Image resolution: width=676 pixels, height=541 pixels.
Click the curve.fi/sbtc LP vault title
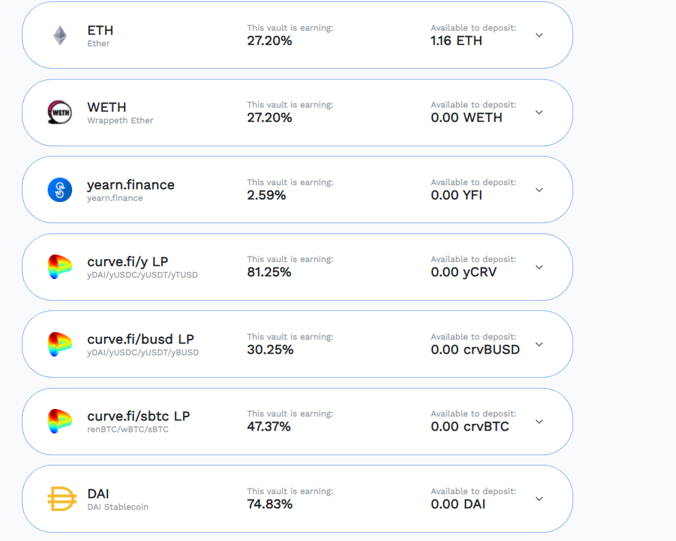click(x=138, y=416)
